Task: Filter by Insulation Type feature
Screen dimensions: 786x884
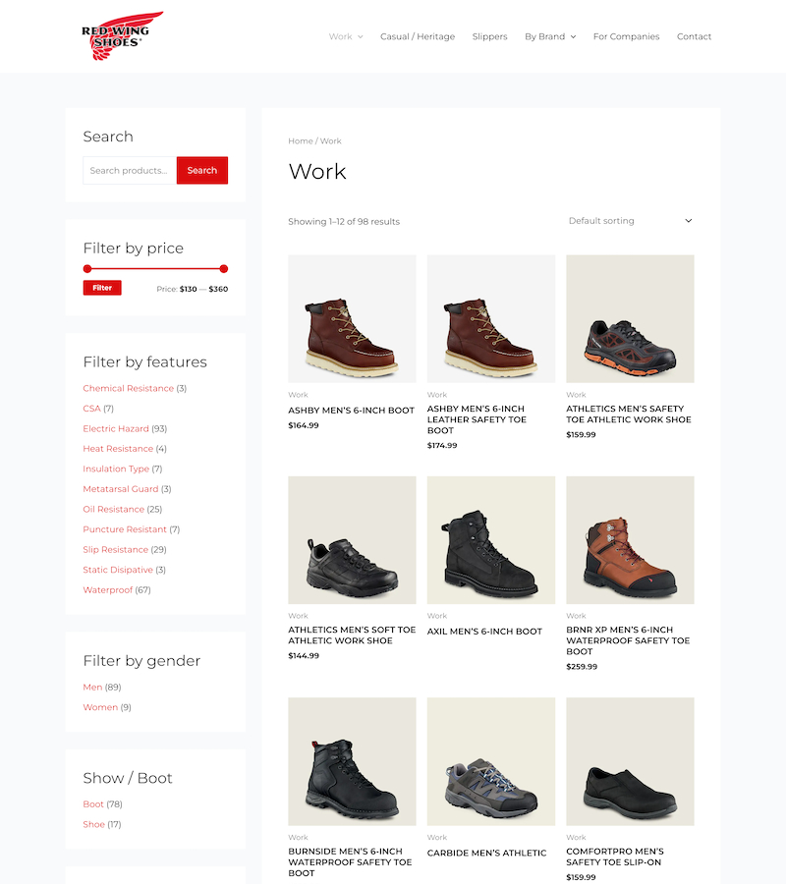Action: [116, 470]
